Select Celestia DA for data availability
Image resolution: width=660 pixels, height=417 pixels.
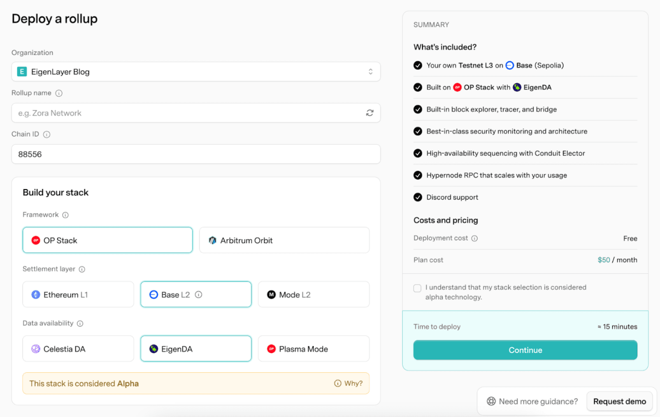pyautogui.click(x=78, y=349)
